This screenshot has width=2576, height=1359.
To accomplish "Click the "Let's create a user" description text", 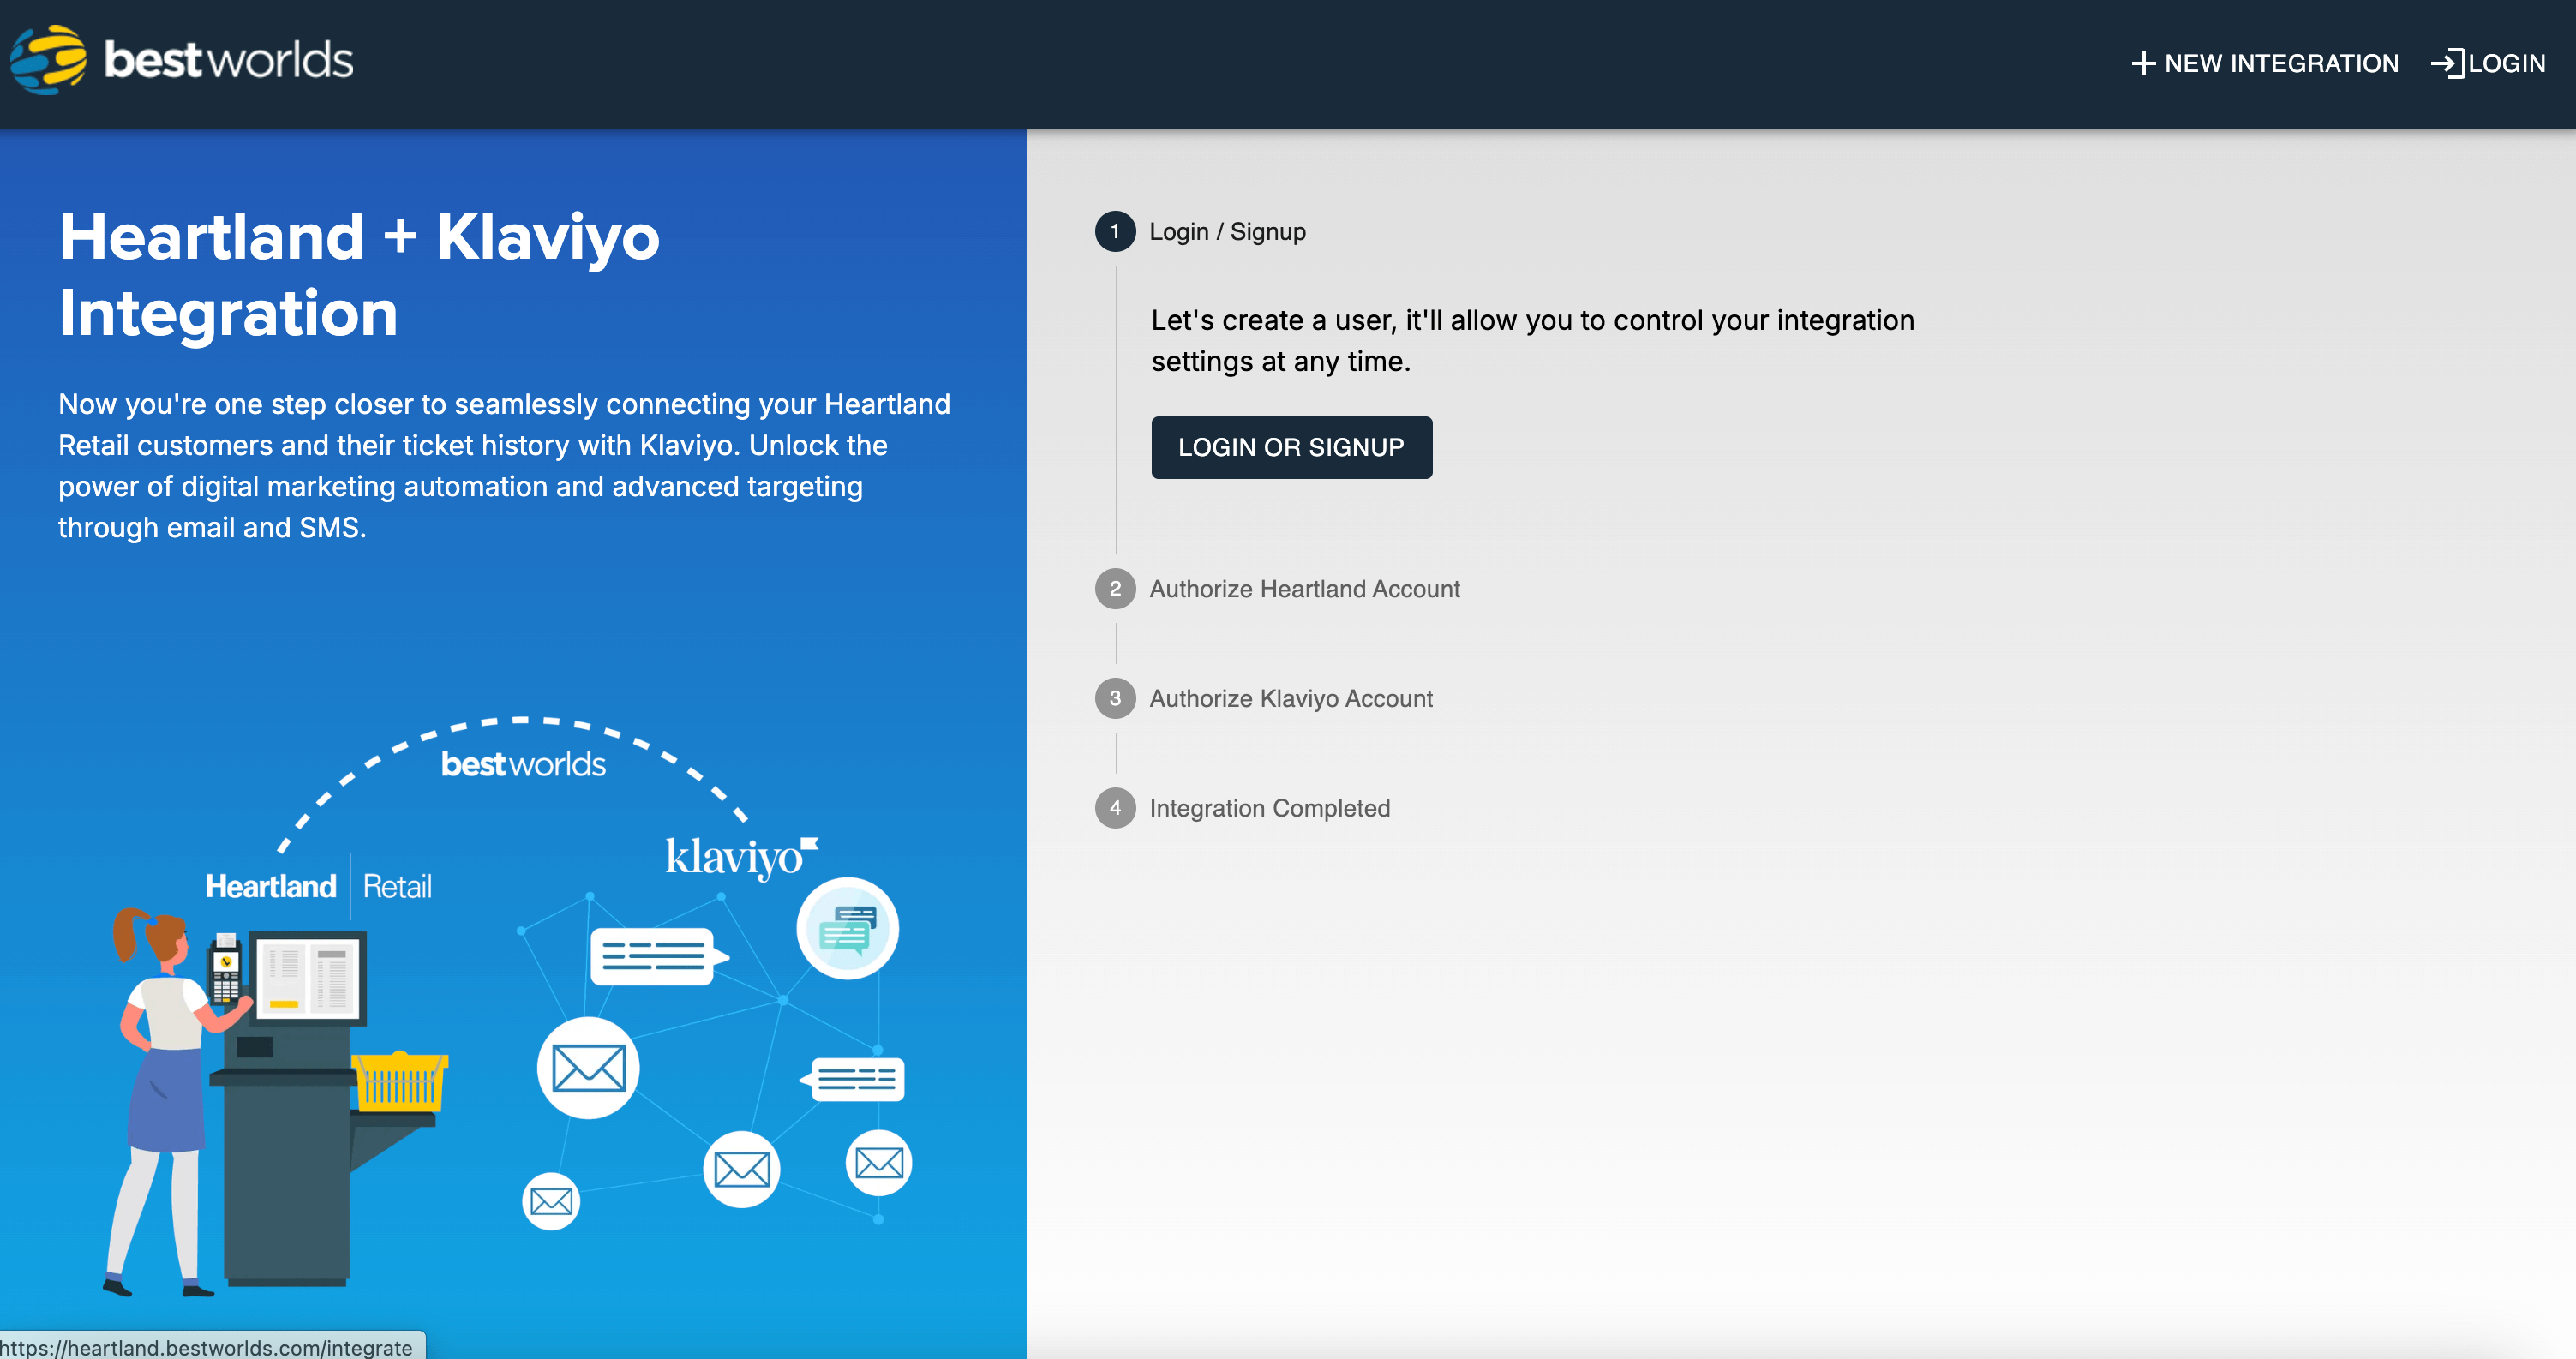I will [1532, 340].
